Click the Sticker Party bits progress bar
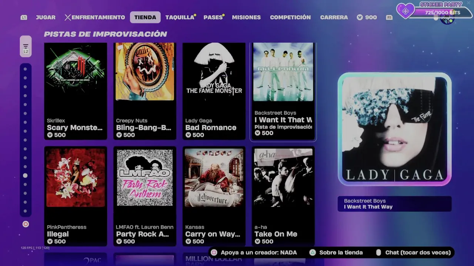The image size is (474, 266). click(441, 13)
